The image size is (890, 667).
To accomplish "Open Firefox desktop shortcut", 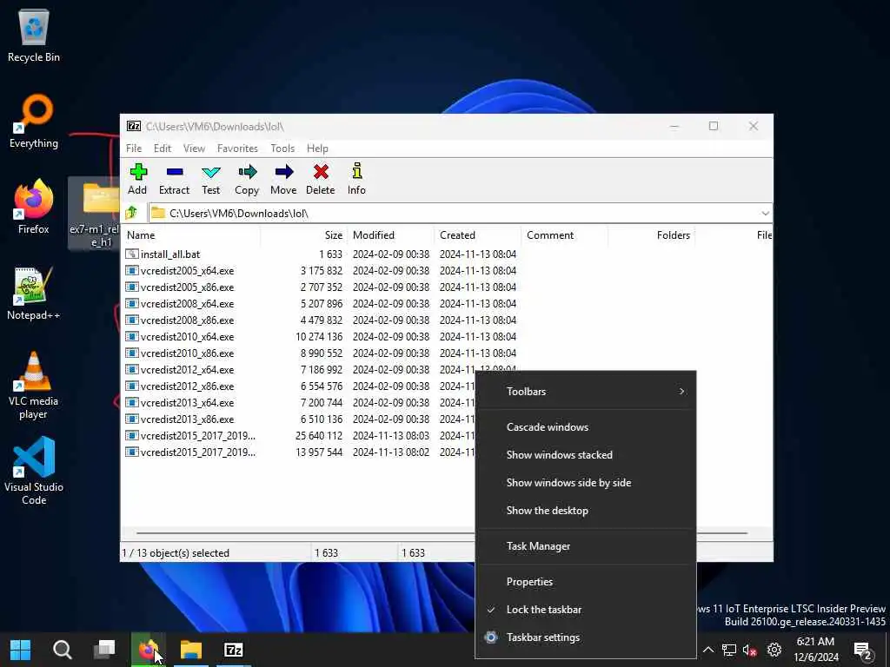I will pyautogui.click(x=34, y=207).
